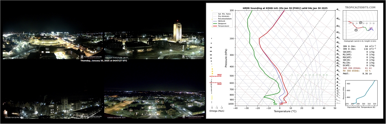Click the Northern Illinois University logo on tower webcam
This screenshot has height=124, width=386.
point(193,56)
